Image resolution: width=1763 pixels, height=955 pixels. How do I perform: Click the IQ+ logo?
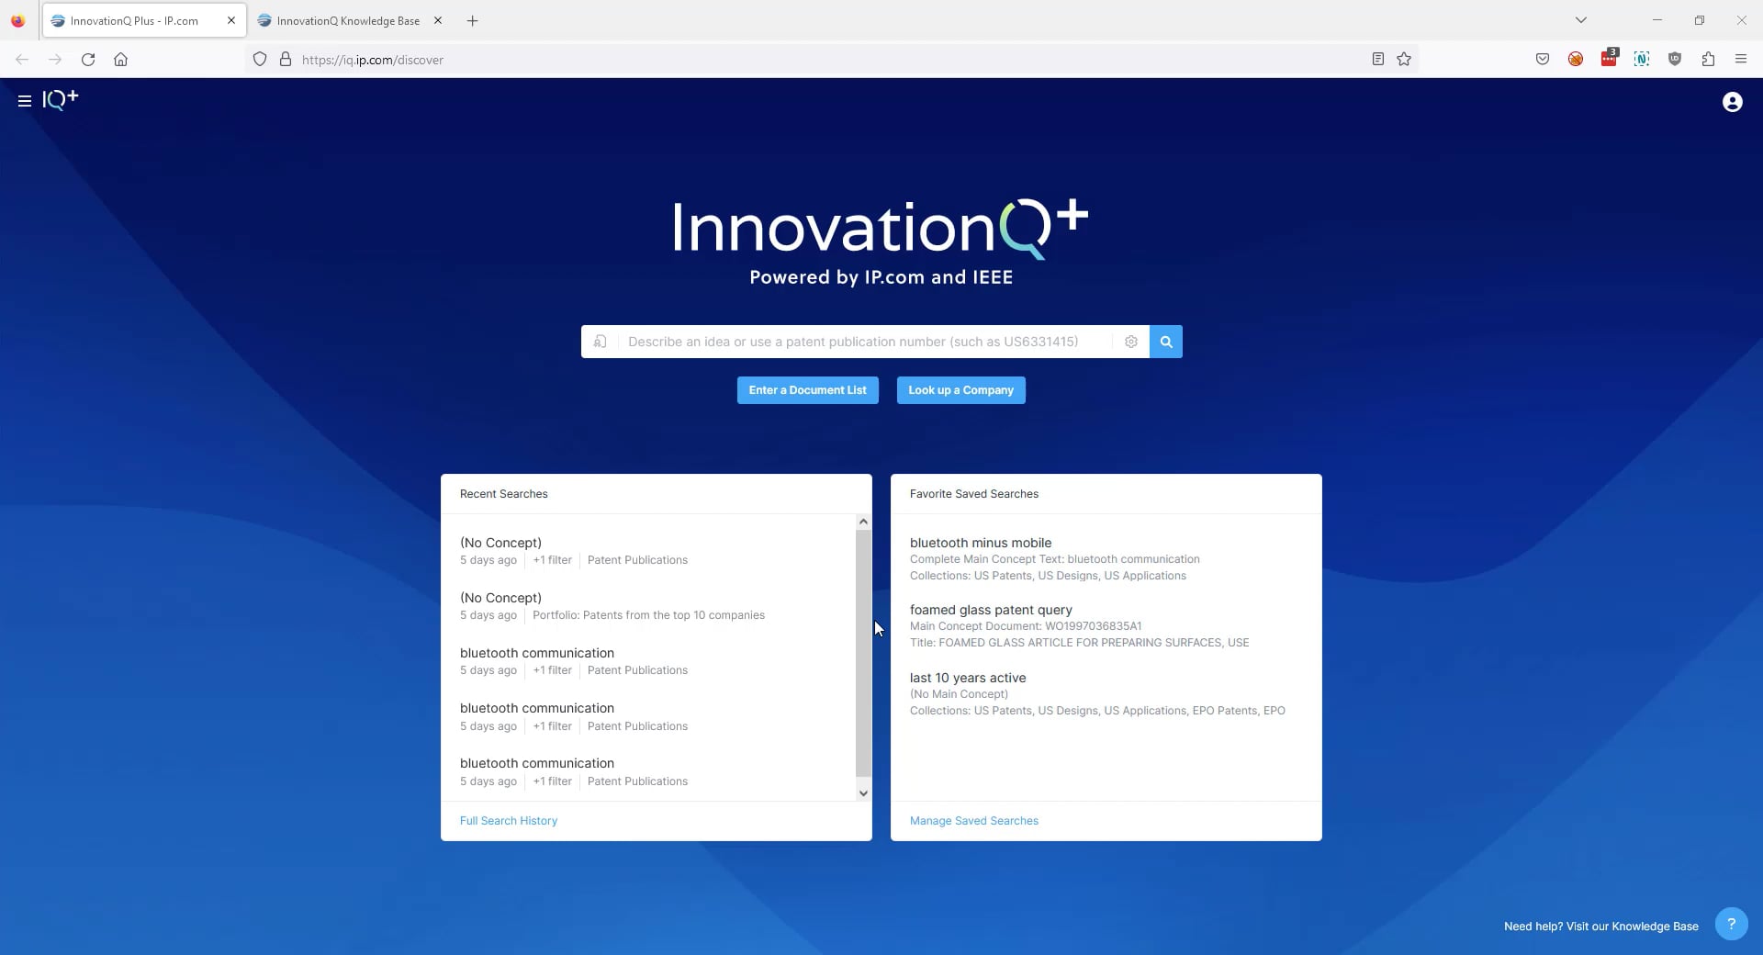[x=59, y=100]
